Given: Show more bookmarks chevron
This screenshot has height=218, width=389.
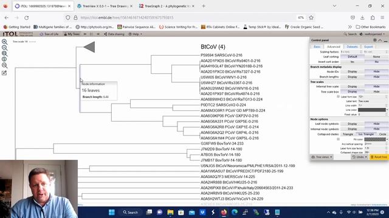Looking at the screenshot, I should [x=350, y=27].
